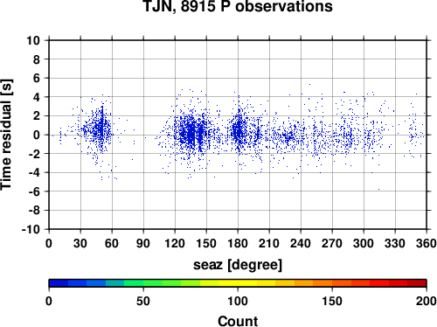This screenshot has width=437, height=327.
Task: Click the y-axis tick label '8'
Action: (37, 59)
